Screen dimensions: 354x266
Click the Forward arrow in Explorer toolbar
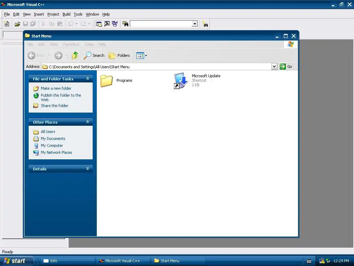pos(58,55)
